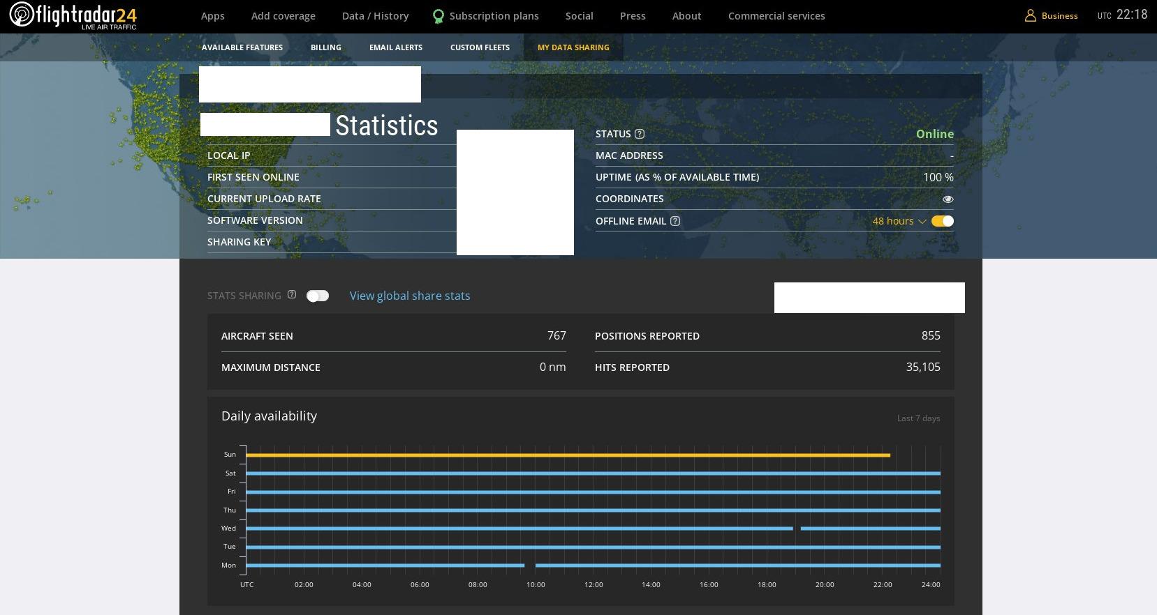Open the Apps menu
1157x615 pixels.
coord(213,16)
